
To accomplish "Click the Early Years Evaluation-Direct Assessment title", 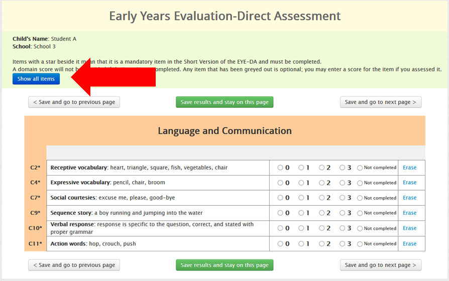I will 225,16.
